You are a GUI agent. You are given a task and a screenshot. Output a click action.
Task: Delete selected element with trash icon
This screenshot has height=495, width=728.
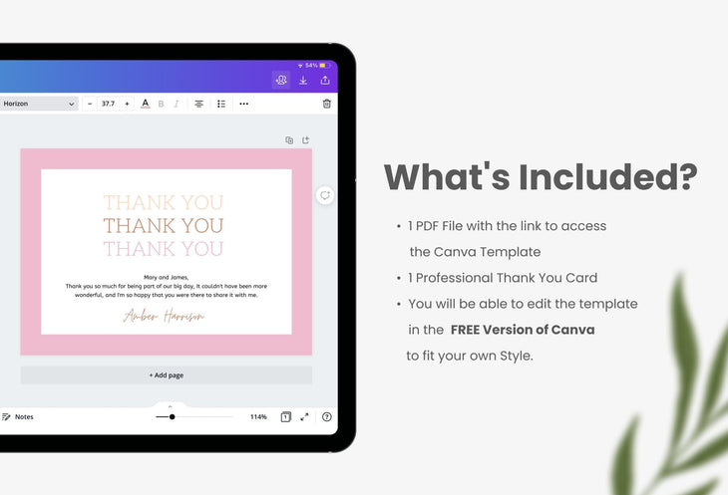tap(326, 104)
